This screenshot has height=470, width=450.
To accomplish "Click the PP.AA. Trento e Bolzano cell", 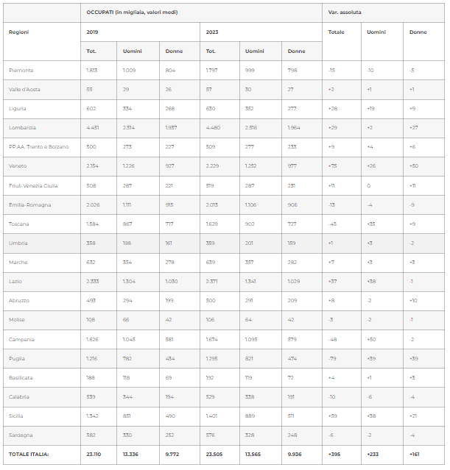I will [x=38, y=147].
